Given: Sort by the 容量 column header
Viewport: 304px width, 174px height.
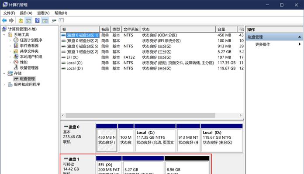Looking at the screenshot, I should 226,29.
